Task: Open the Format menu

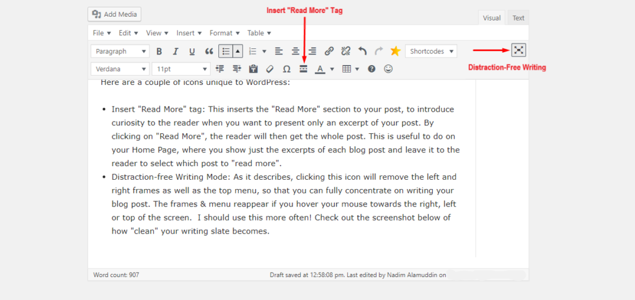Action: tap(224, 33)
